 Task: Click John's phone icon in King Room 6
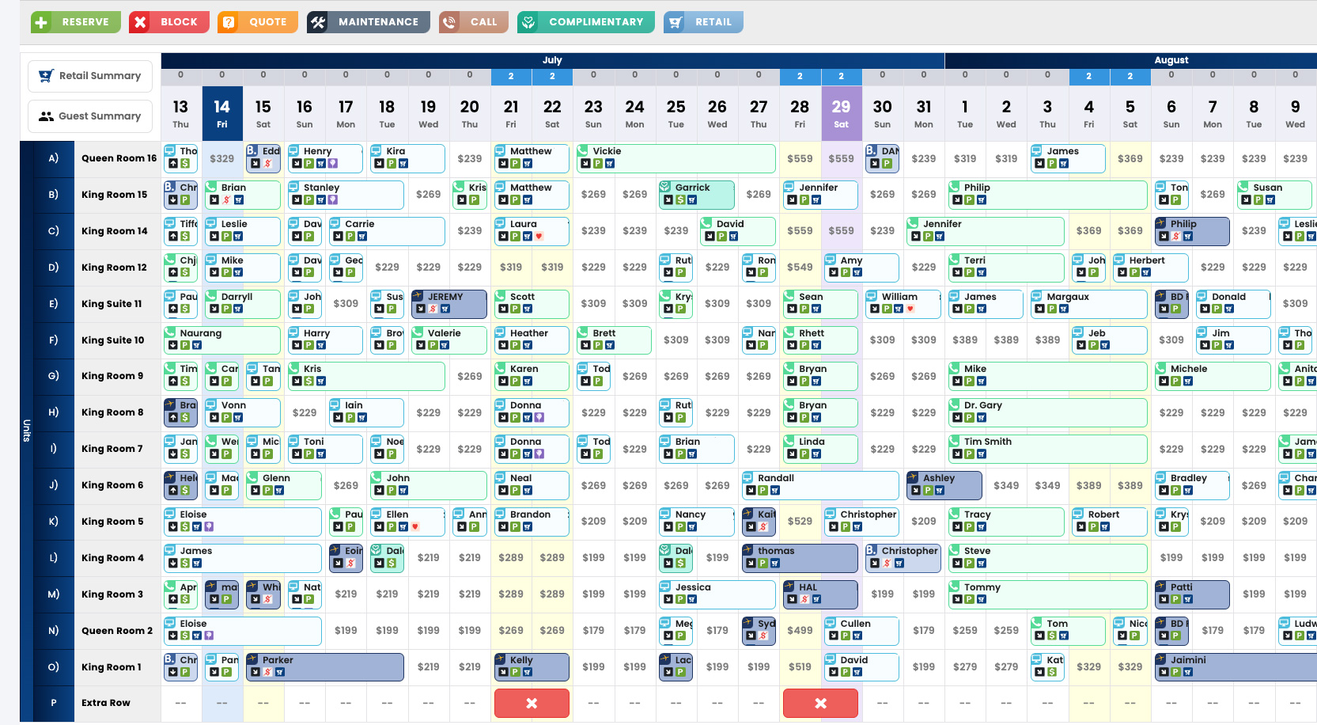(376, 477)
